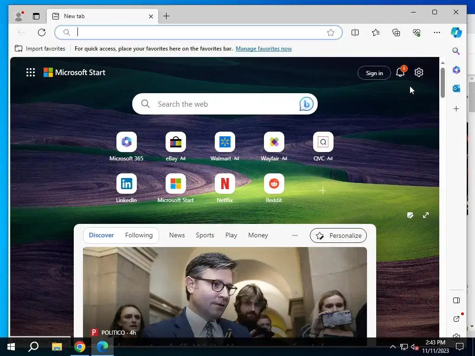Open the Money feed tab
This screenshot has height=356, width=475.
pyautogui.click(x=258, y=235)
